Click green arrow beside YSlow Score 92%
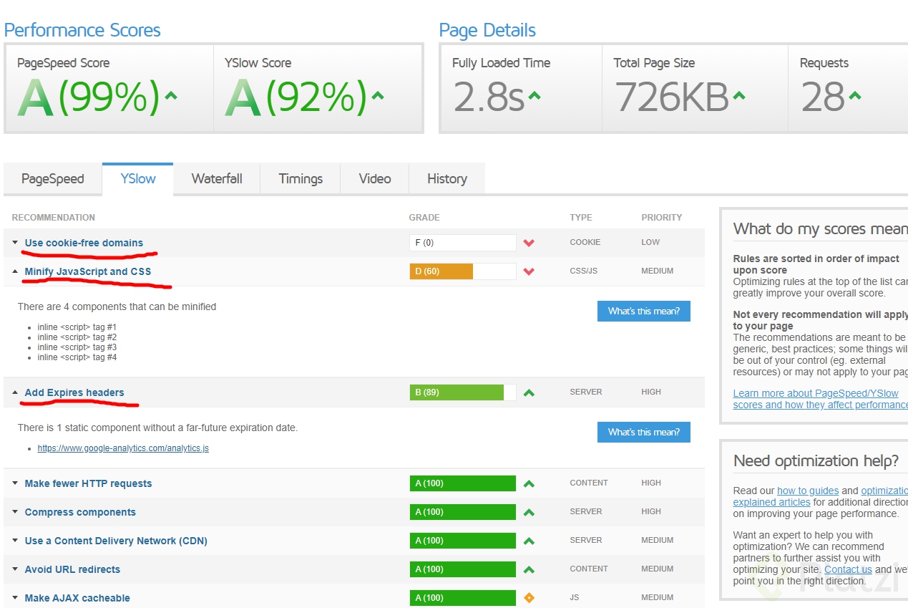The height and width of the screenshot is (608, 908). click(378, 95)
